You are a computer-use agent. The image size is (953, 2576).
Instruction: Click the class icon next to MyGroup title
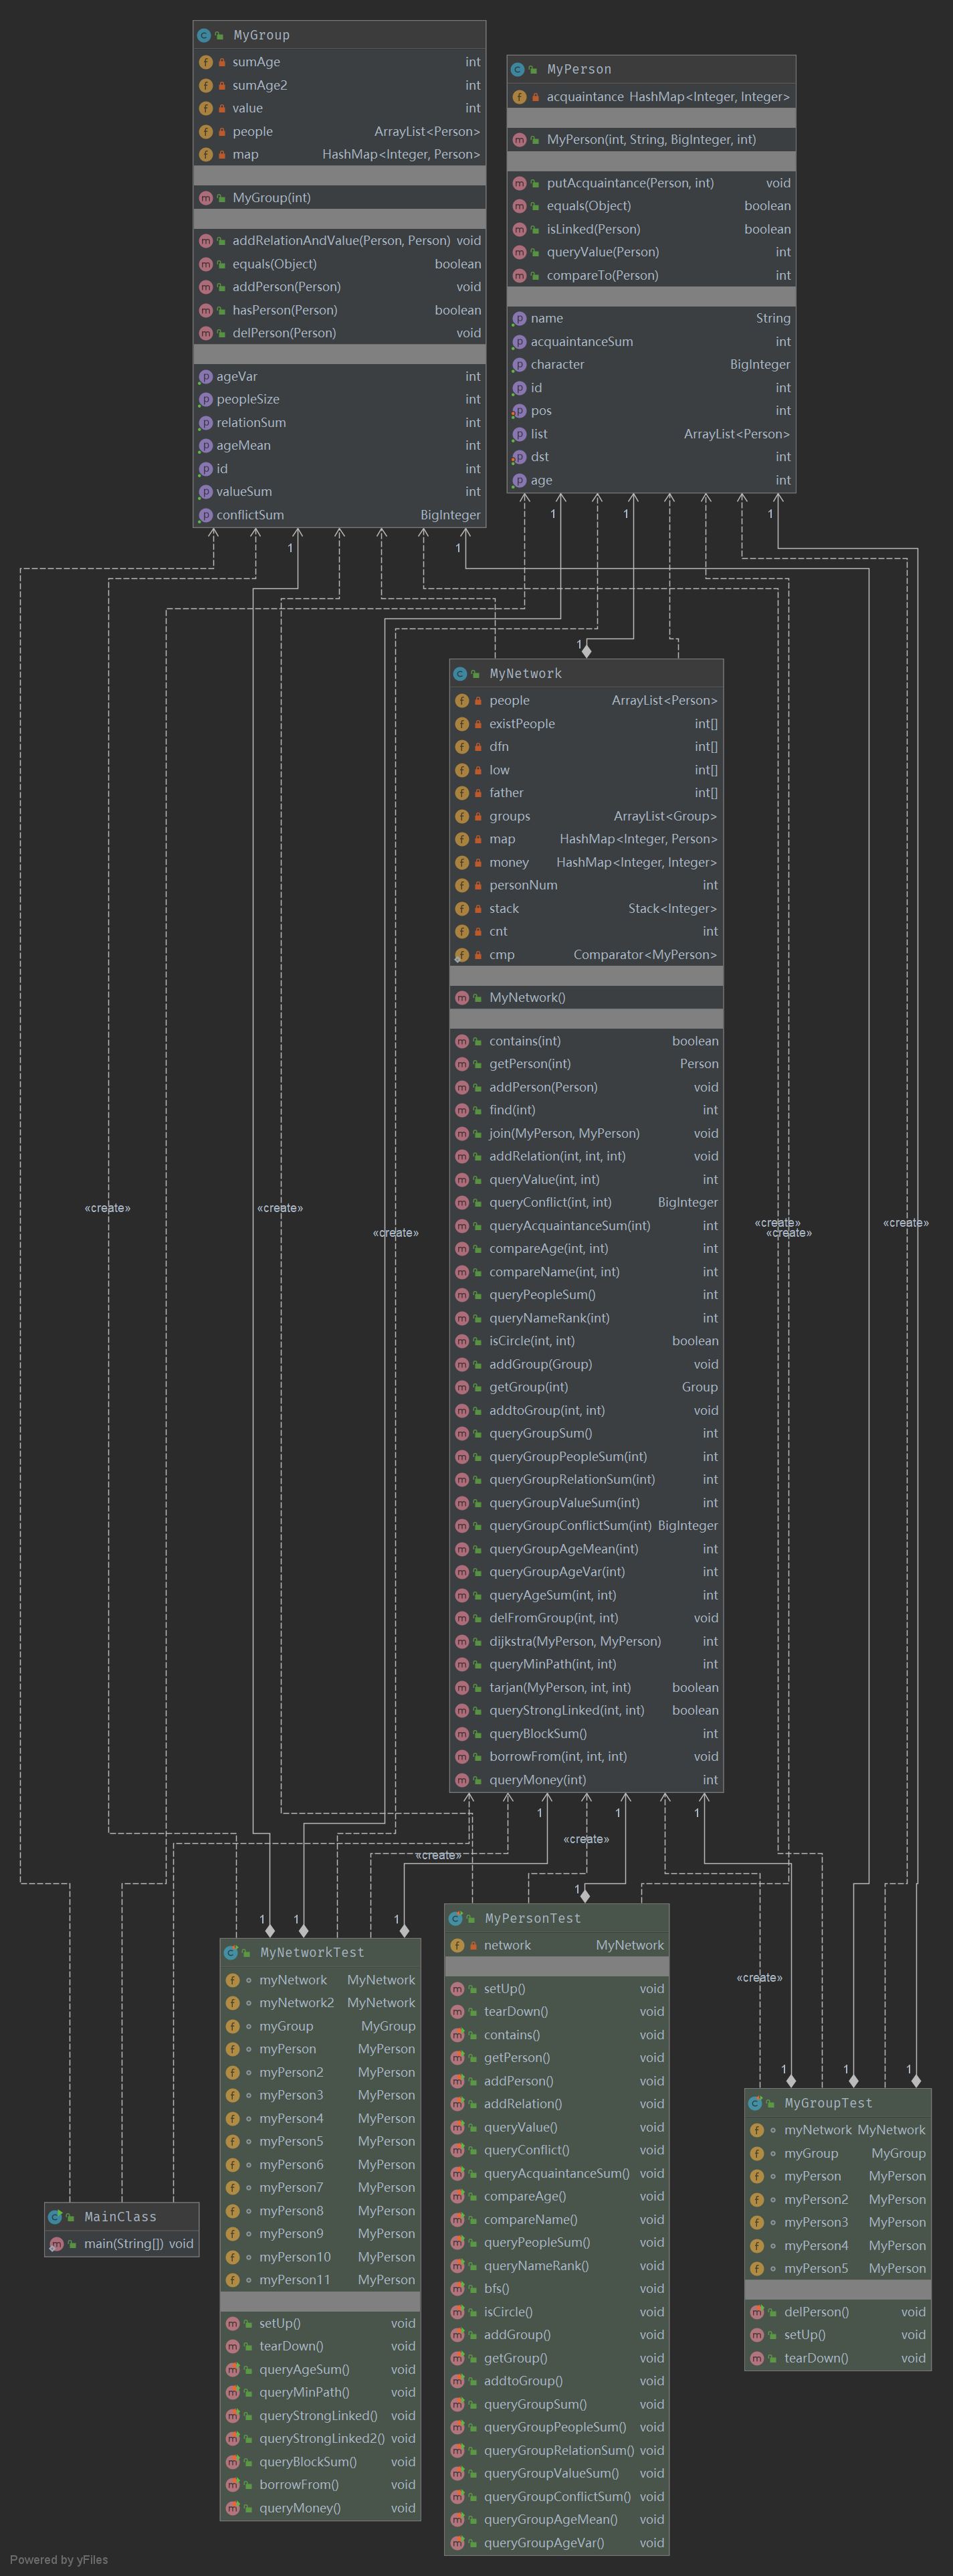click(205, 35)
